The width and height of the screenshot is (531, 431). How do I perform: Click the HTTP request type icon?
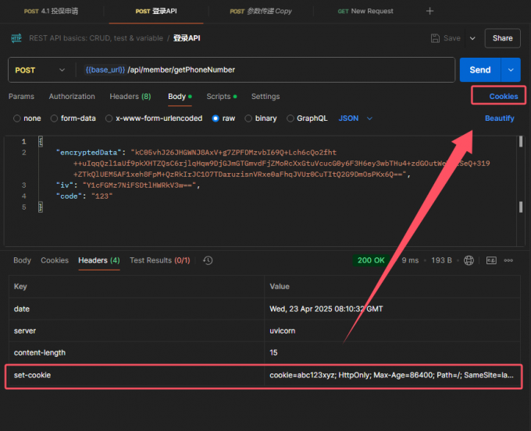pos(16,38)
